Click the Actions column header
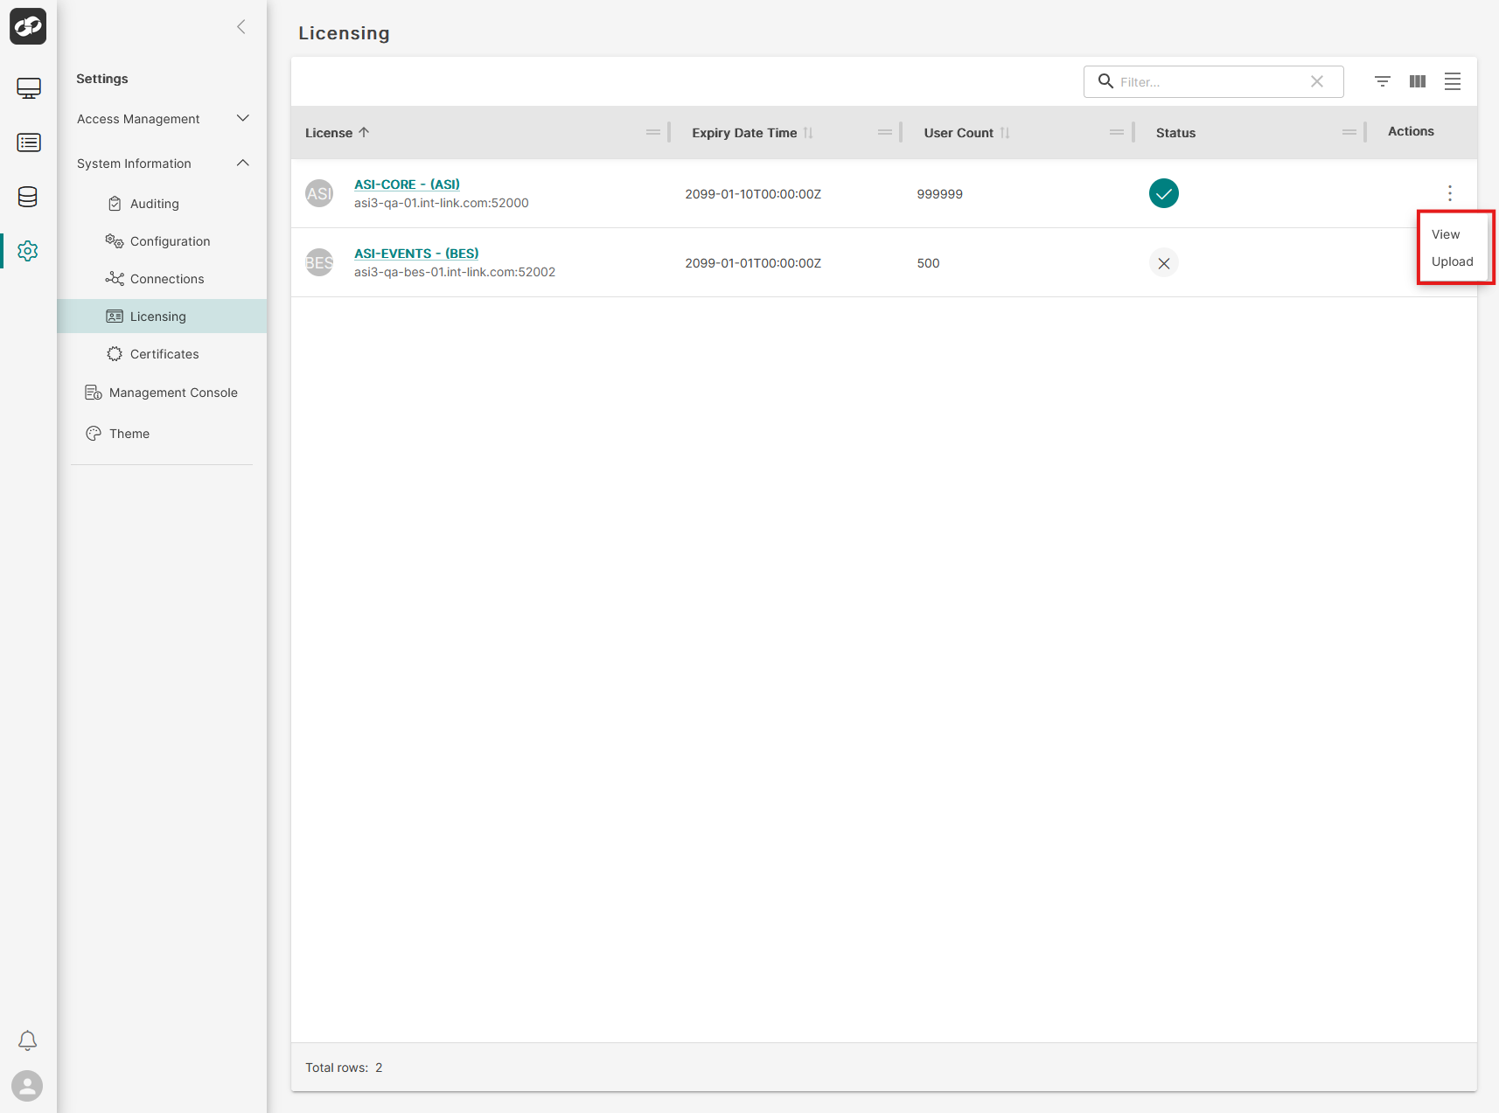The width and height of the screenshot is (1499, 1113). [x=1411, y=131]
